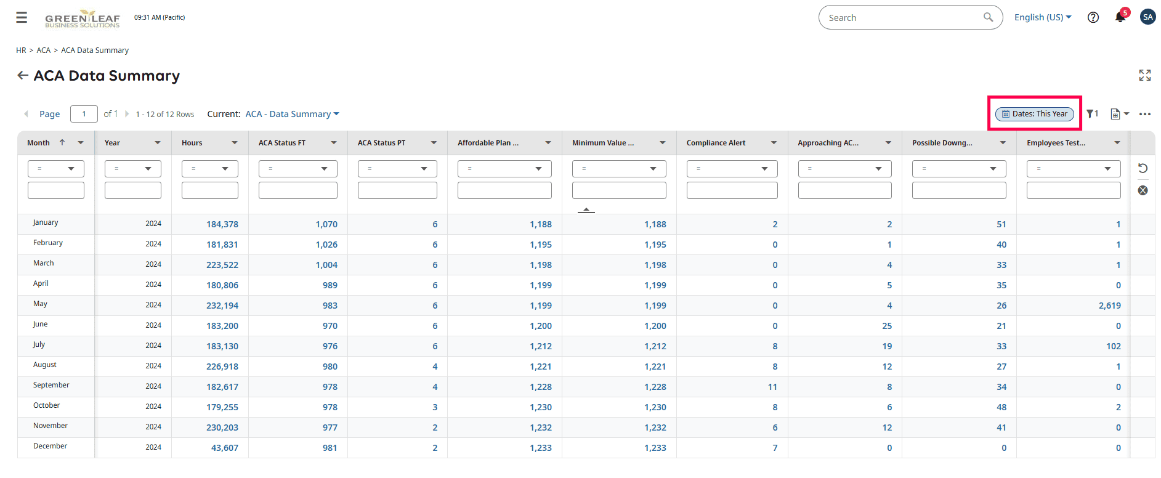Open the three-dot more options menu
Image resolution: width=1161 pixels, height=478 pixels.
coord(1145,114)
